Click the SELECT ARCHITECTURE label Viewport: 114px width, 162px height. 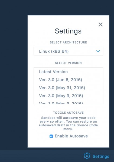68,42
